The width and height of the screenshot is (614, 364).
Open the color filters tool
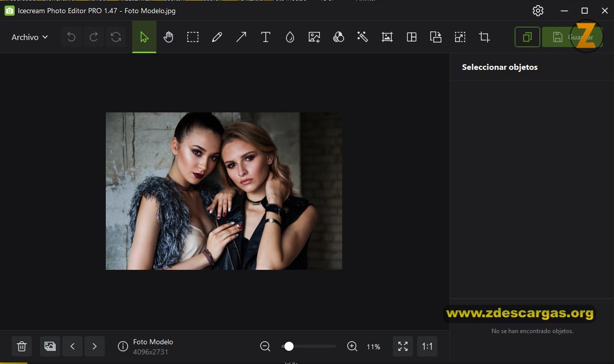[339, 37]
